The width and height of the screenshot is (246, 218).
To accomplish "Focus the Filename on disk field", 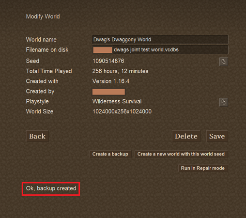I will [x=160, y=50].
